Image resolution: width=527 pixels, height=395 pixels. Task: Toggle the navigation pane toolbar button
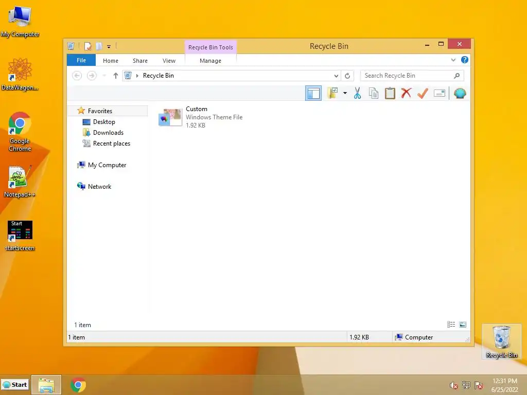click(x=313, y=93)
